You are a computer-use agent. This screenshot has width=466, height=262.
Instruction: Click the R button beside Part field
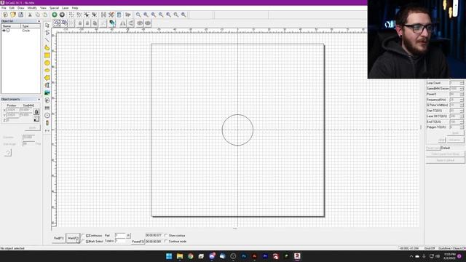click(x=128, y=236)
